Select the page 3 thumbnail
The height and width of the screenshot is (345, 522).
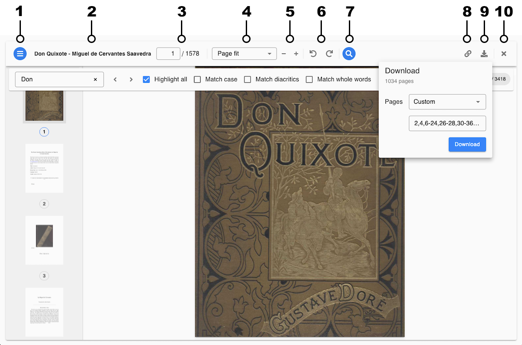[x=44, y=240]
